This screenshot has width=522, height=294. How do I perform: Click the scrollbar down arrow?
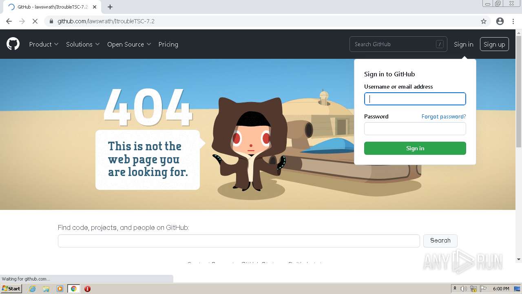(x=519, y=259)
